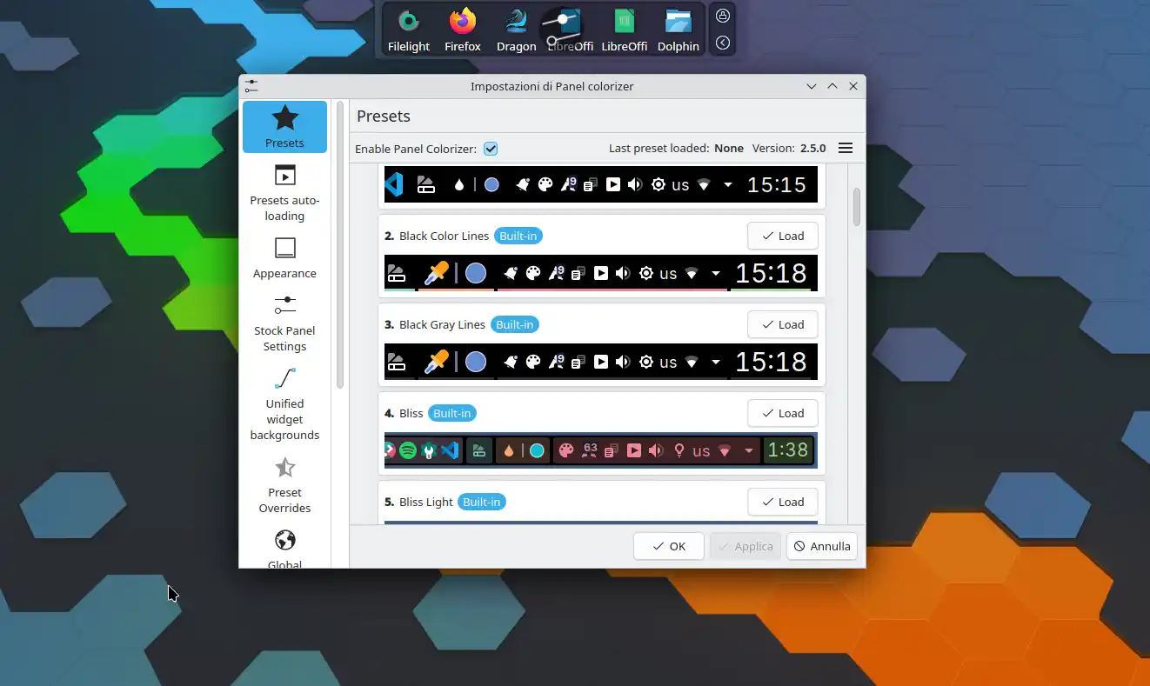
Task: Click the shade chevron in the title bar
Action: pyautogui.click(x=811, y=86)
